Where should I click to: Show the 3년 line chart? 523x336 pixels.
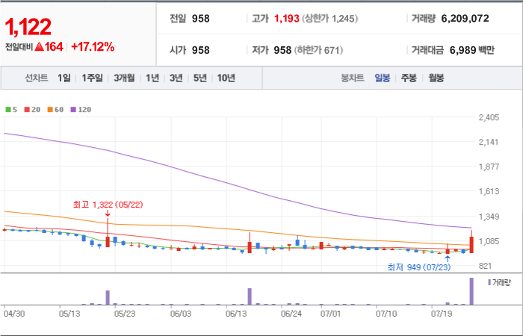click(x=176, y=78)
